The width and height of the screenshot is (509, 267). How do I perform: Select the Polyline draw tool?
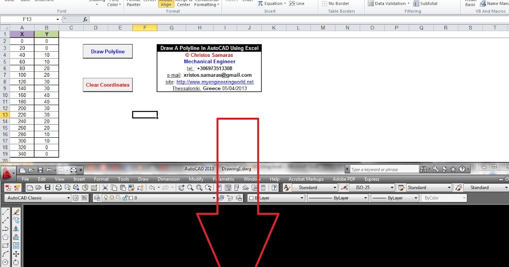click(x=6, y=229)
